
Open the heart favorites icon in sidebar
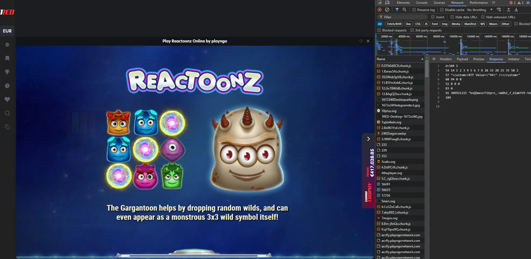click(x=7, y=99)
